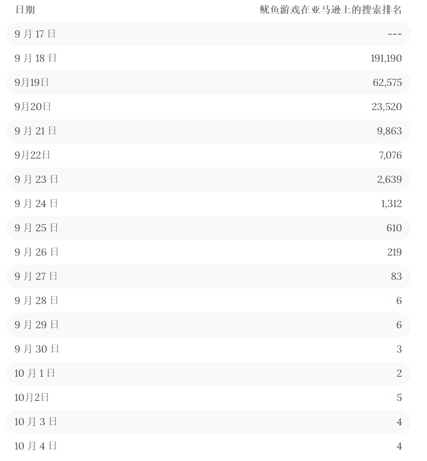Click the 219 ranking value

click(x=394, y=252)
